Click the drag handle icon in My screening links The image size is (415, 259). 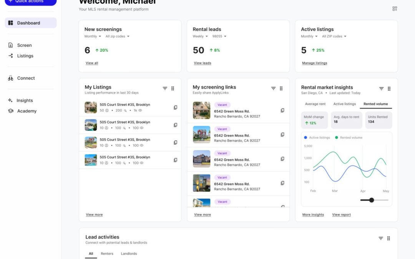click(x=281, y=88)
